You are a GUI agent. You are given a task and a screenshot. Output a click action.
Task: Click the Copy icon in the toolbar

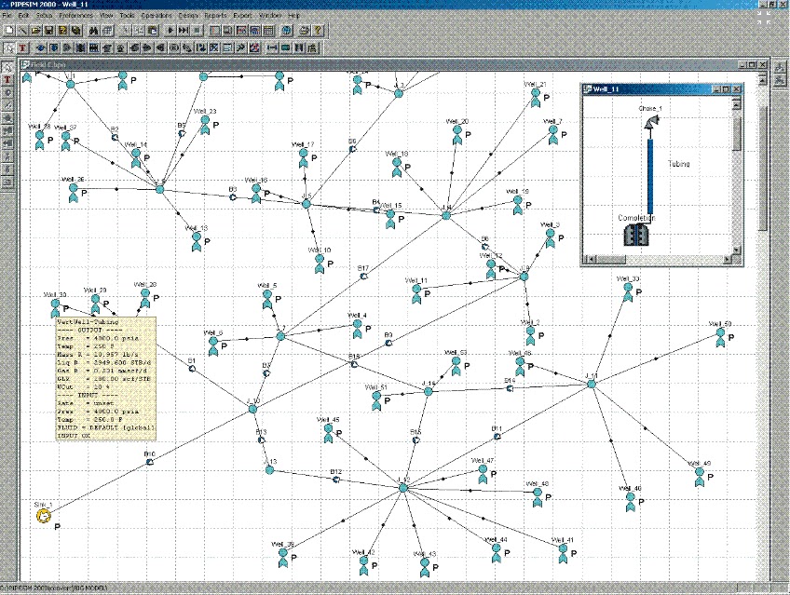[x=137, y=31]
